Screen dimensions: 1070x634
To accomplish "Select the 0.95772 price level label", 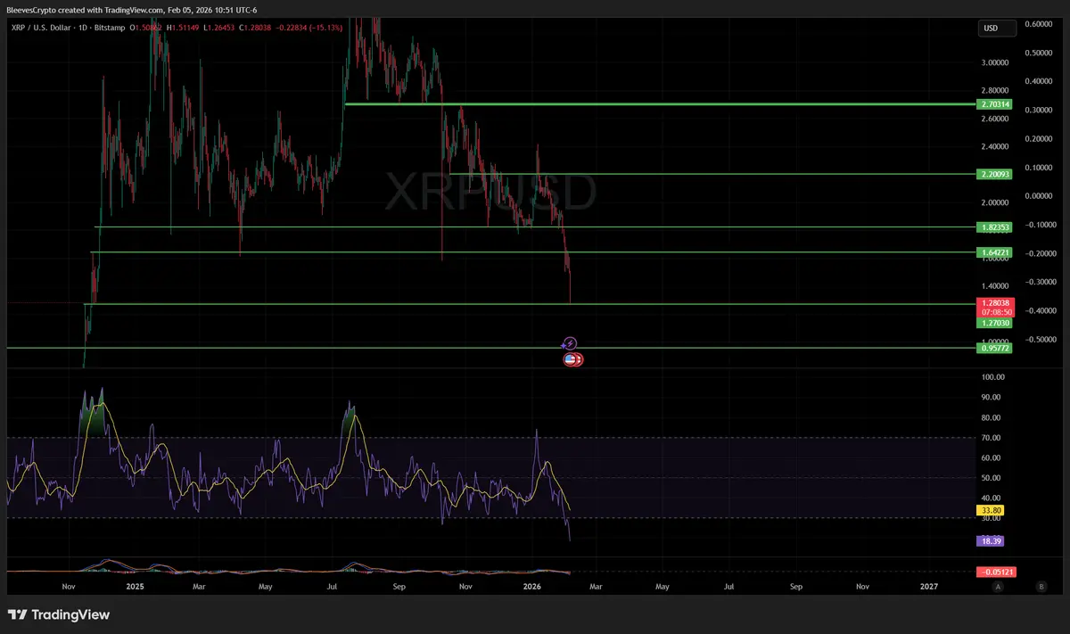I will (995, 348).
